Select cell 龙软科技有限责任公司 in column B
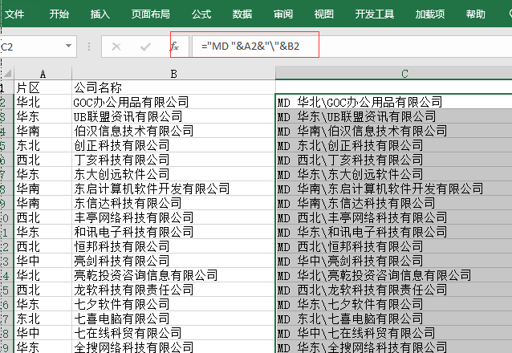Screen dimensions: 512x353 pos(173,290)
